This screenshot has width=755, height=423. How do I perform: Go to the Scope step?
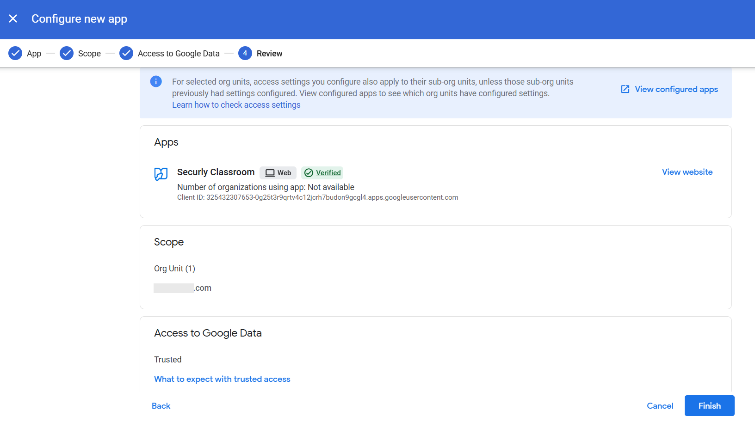point(89,54)
